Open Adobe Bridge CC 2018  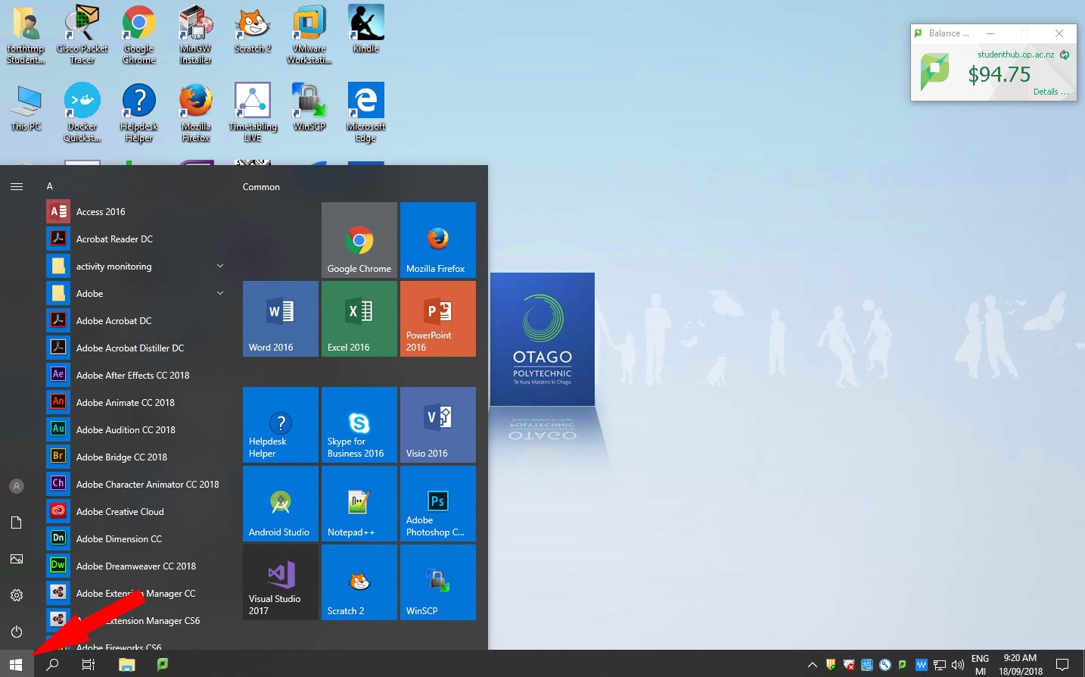(x=136, y=457)
